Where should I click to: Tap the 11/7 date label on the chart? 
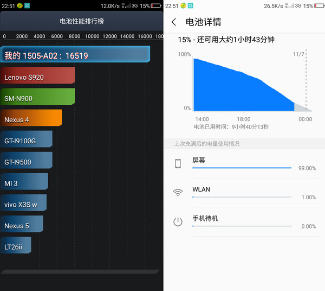pos(298,54)
